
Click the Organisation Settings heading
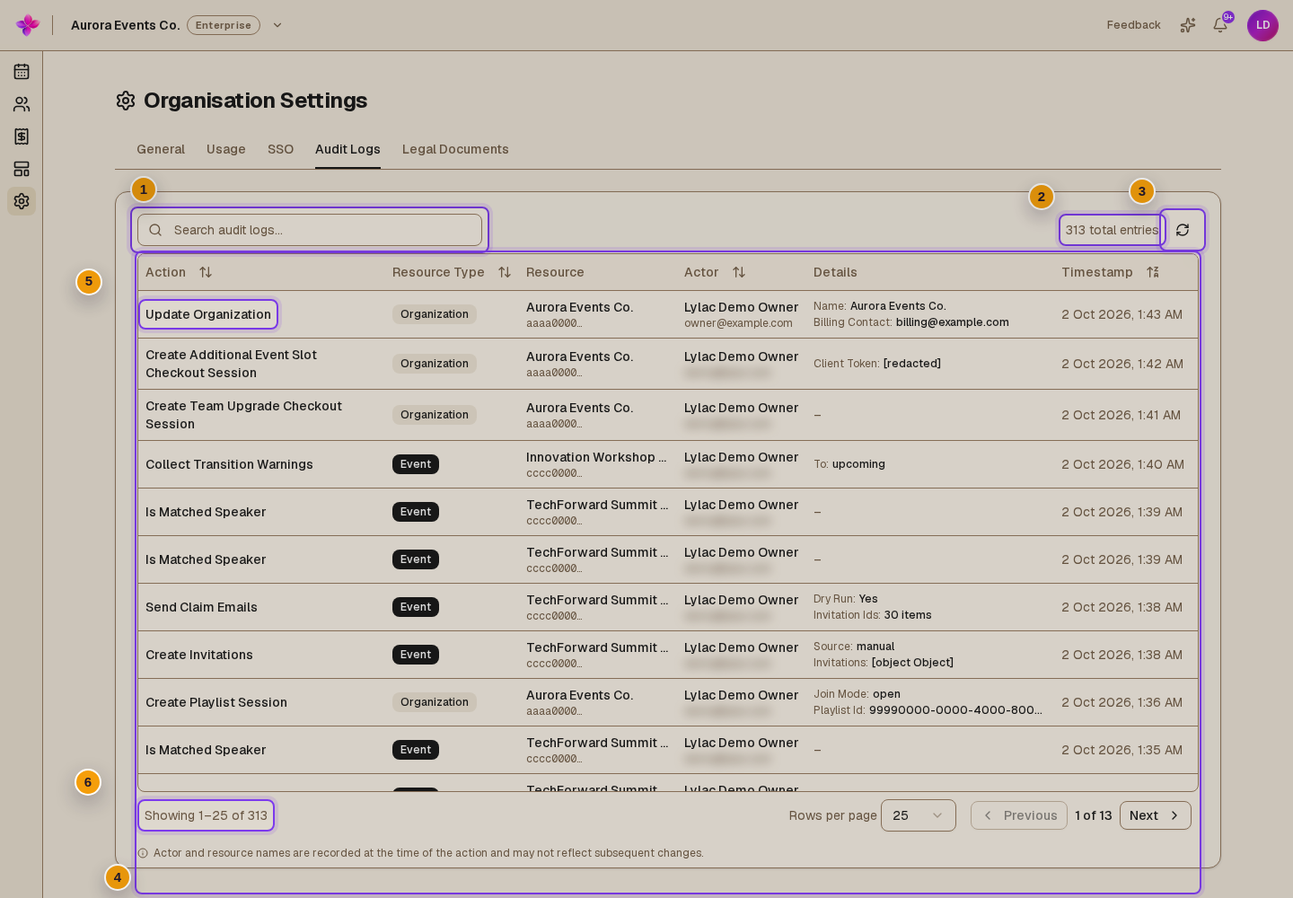point(255,101)
